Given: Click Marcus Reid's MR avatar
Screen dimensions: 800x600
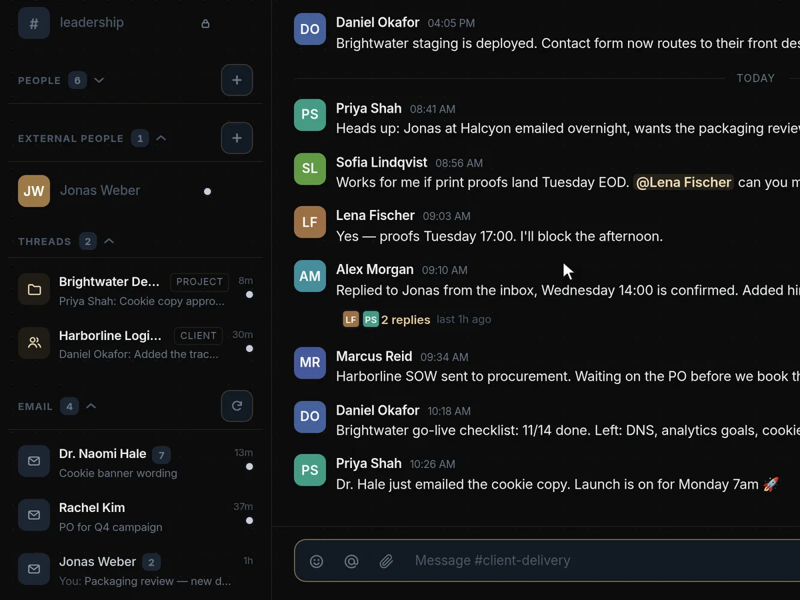Looking at the screenshot, I should coord(310,363).
